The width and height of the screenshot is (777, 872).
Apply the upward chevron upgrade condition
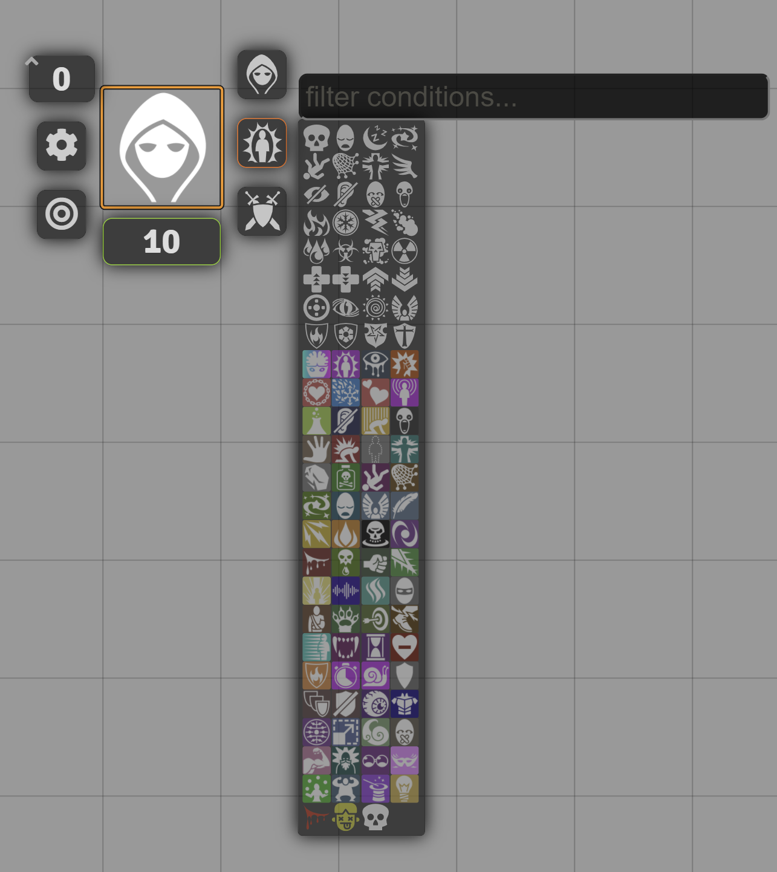point(375,279)
